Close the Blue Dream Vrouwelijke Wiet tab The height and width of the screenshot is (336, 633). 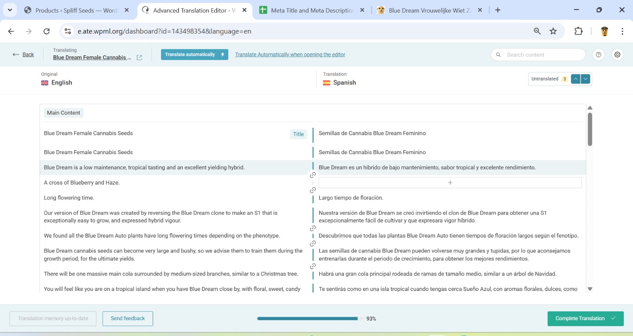click(x=480, y=10)
